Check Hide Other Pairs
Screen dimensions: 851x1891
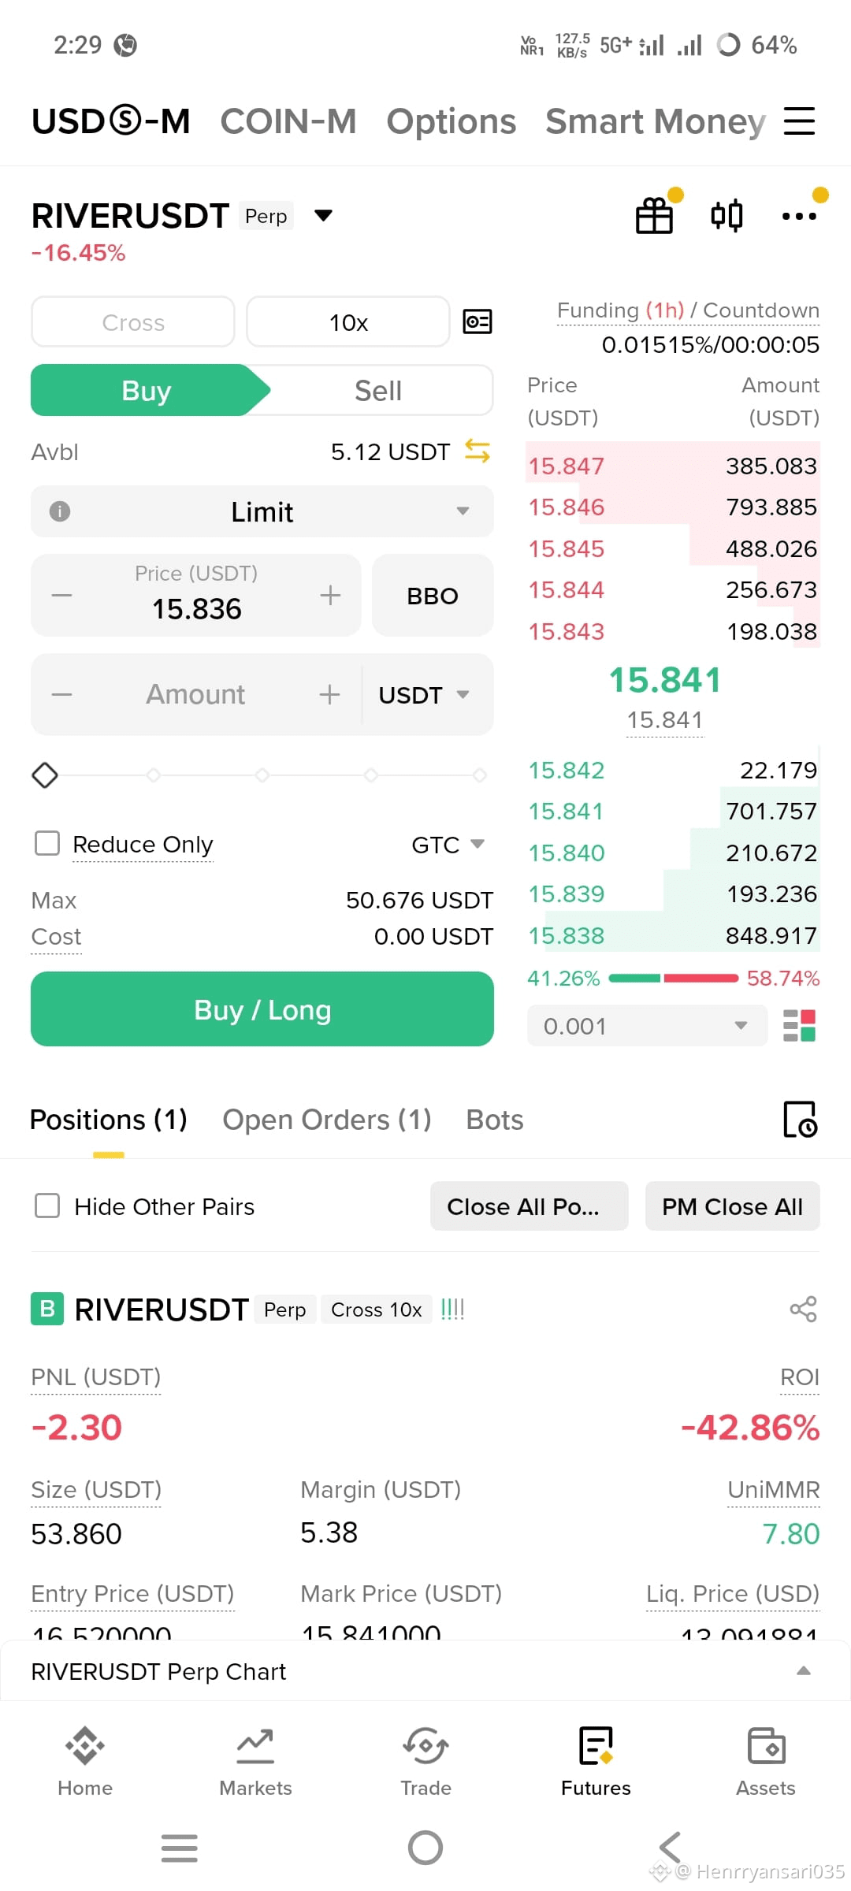[47, 1206]
